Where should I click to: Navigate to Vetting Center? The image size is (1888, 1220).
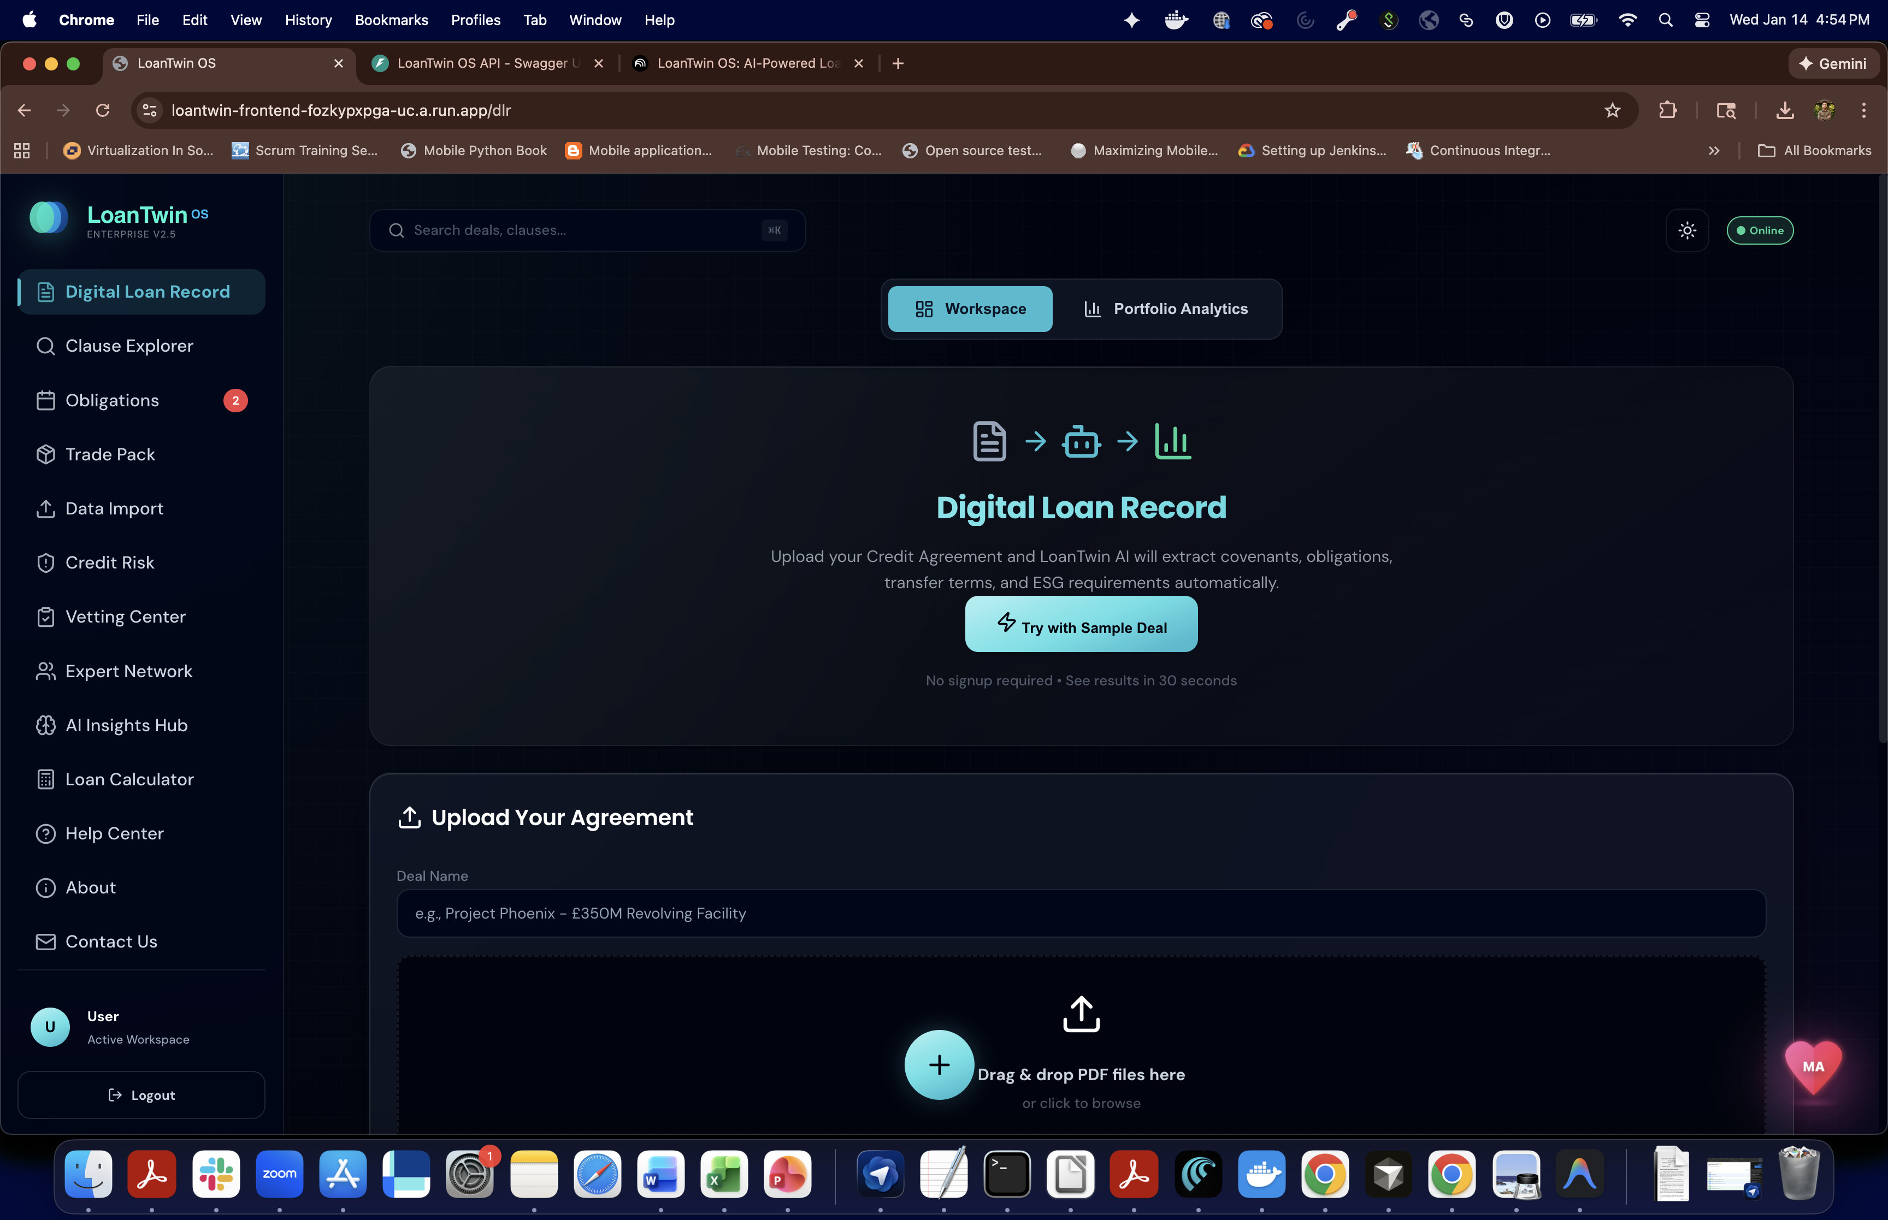(x=125, y=617)
